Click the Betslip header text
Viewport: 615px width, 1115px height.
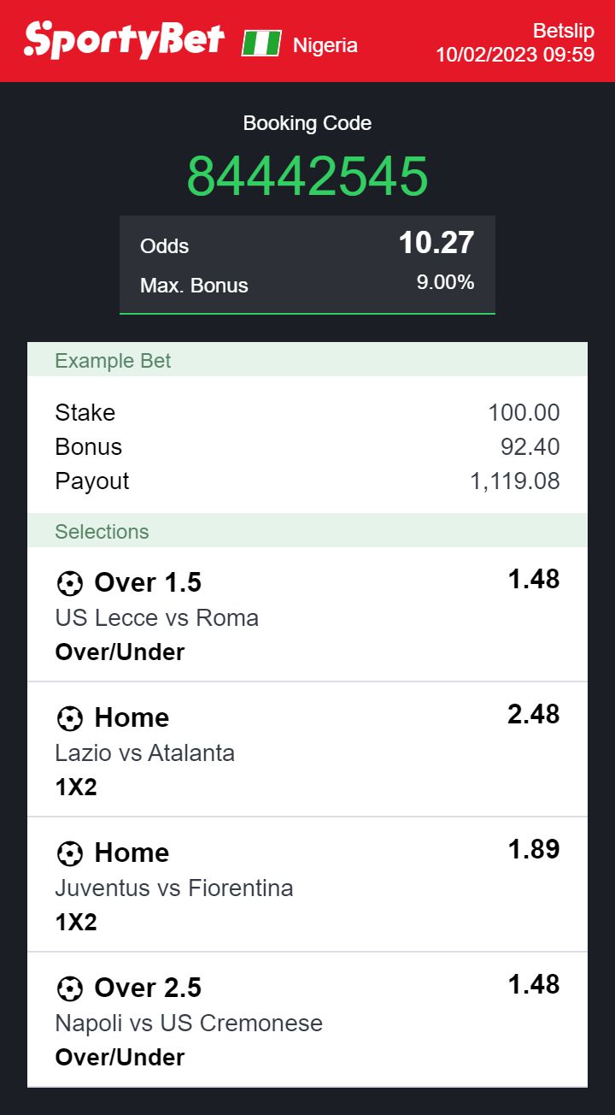[563, 31]
